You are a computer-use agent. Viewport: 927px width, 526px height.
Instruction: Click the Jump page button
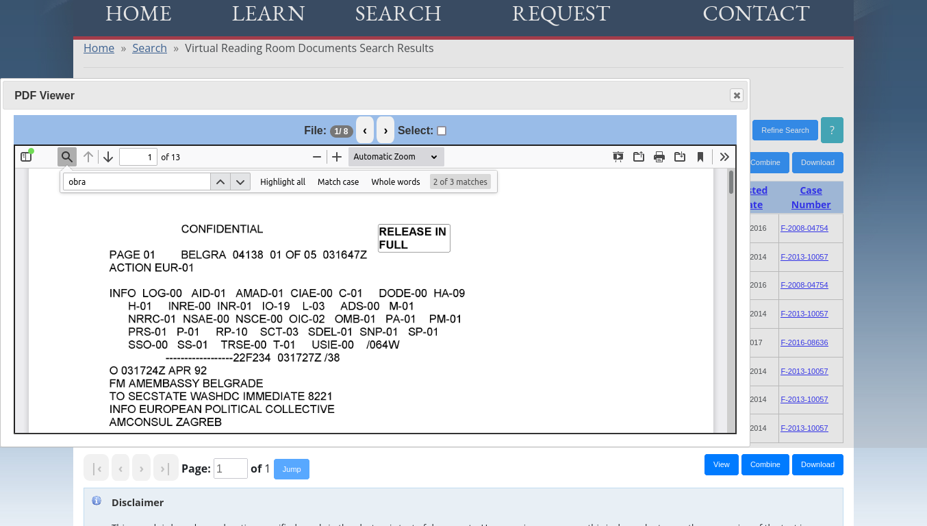click(292, 469)
